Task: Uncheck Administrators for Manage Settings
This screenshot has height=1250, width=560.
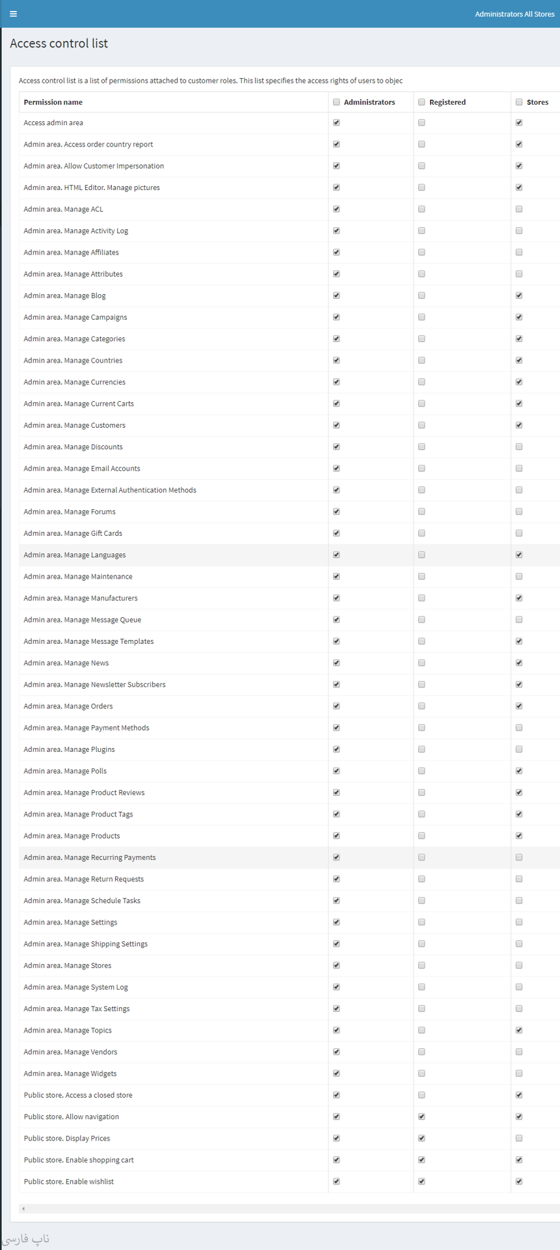Action: (x=336, y=923)
